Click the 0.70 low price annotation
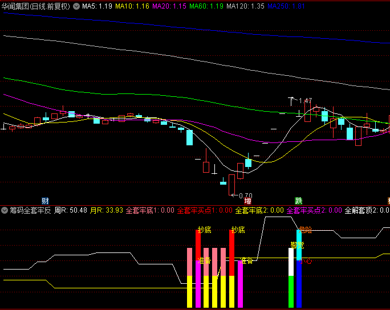This screenshot has height=310, width=390. (x=246, y=196)
